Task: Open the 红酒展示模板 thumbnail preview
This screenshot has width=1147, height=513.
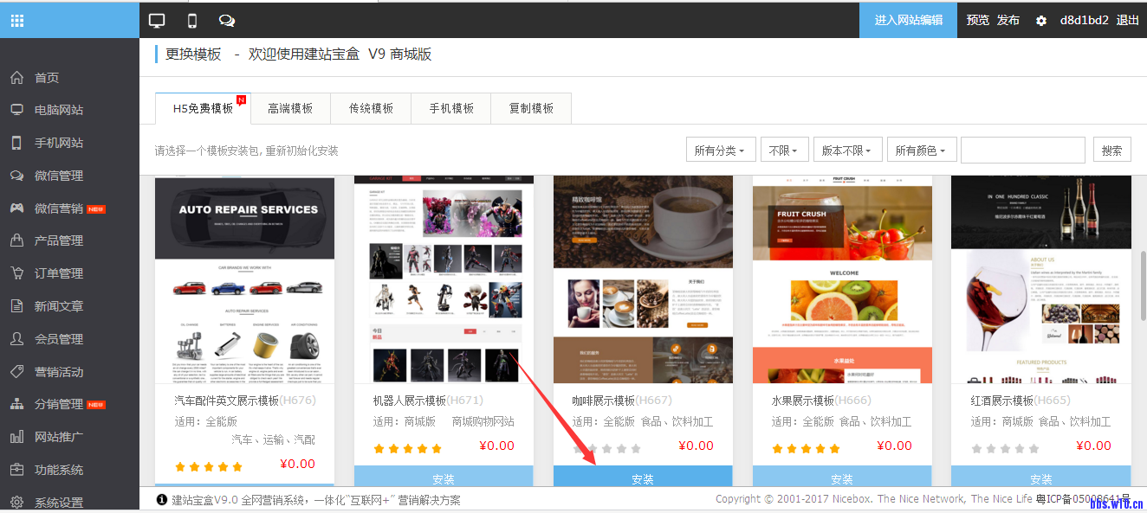Action: (1040, 279)
